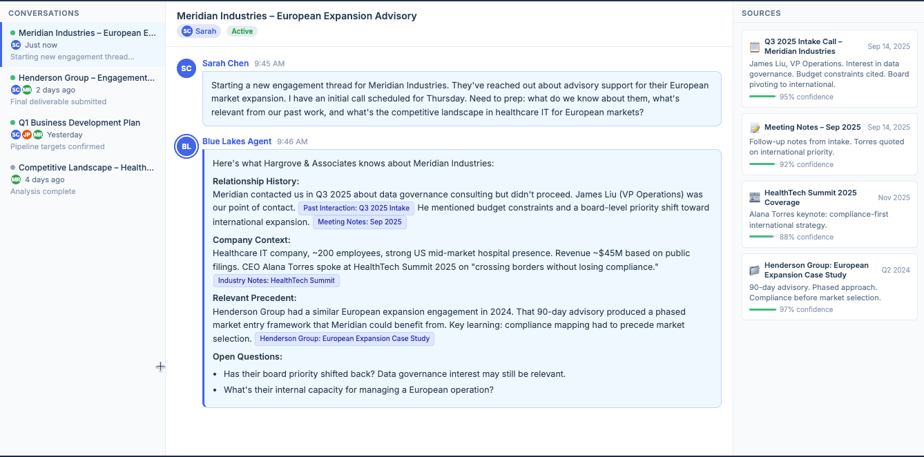Screen dimensions: 924x457
Task: Click the memo icon beside Meeting Notes – Sep 2025
Action: pos(755,127)
